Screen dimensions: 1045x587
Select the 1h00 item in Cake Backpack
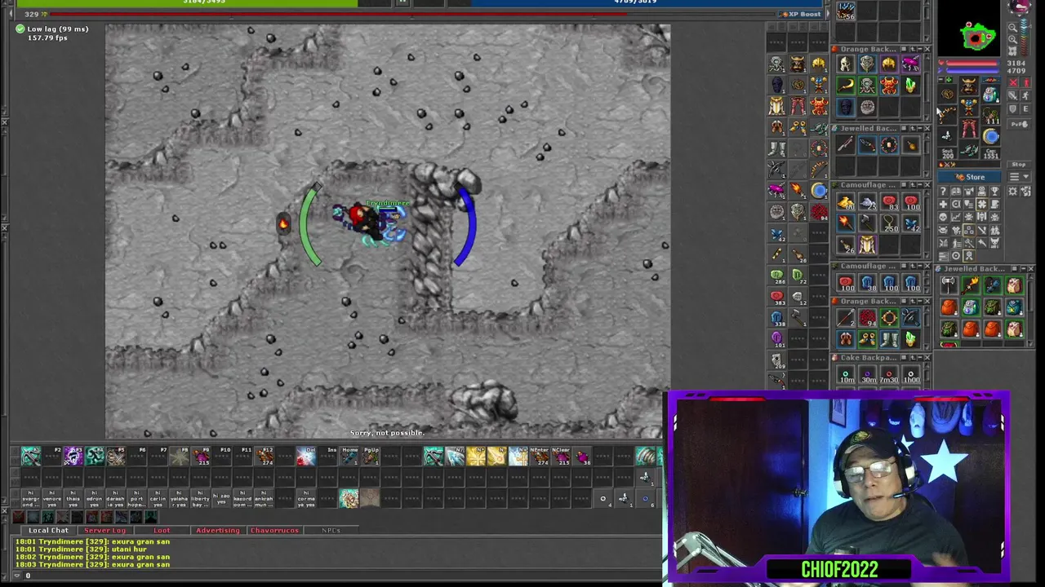point(911,376)
